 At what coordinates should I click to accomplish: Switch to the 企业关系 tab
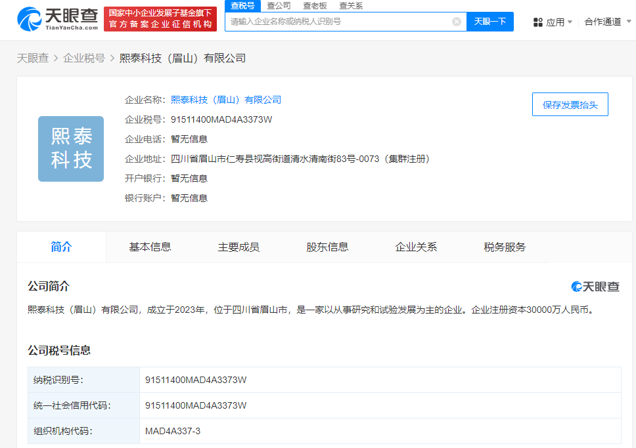click(x=416, y=247)
